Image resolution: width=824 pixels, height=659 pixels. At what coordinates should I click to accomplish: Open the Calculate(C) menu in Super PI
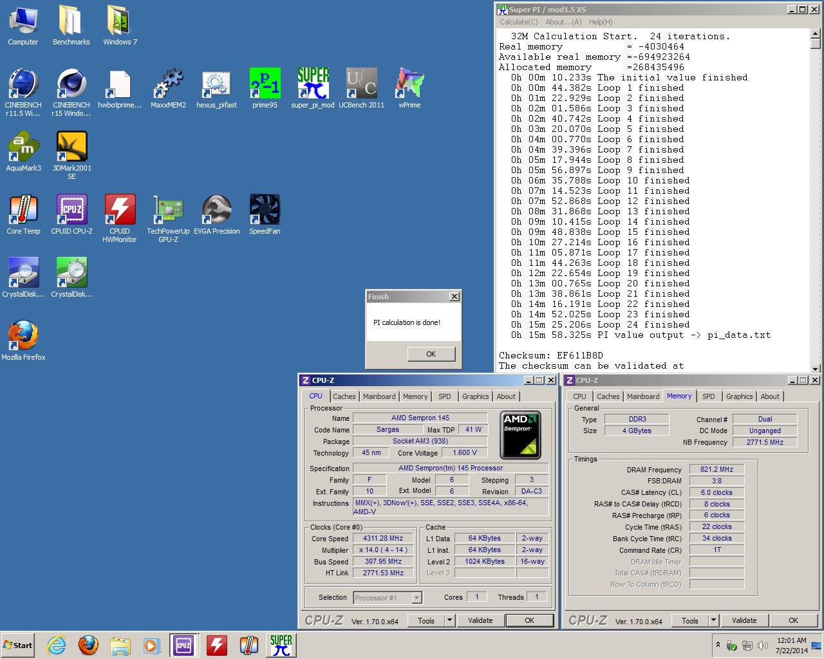[x=519, y=22]
